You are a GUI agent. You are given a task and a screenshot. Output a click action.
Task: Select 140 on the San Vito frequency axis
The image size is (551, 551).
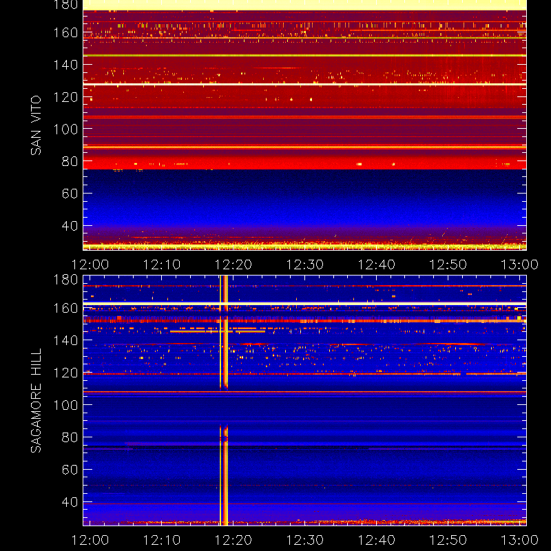tap(65, 65)
